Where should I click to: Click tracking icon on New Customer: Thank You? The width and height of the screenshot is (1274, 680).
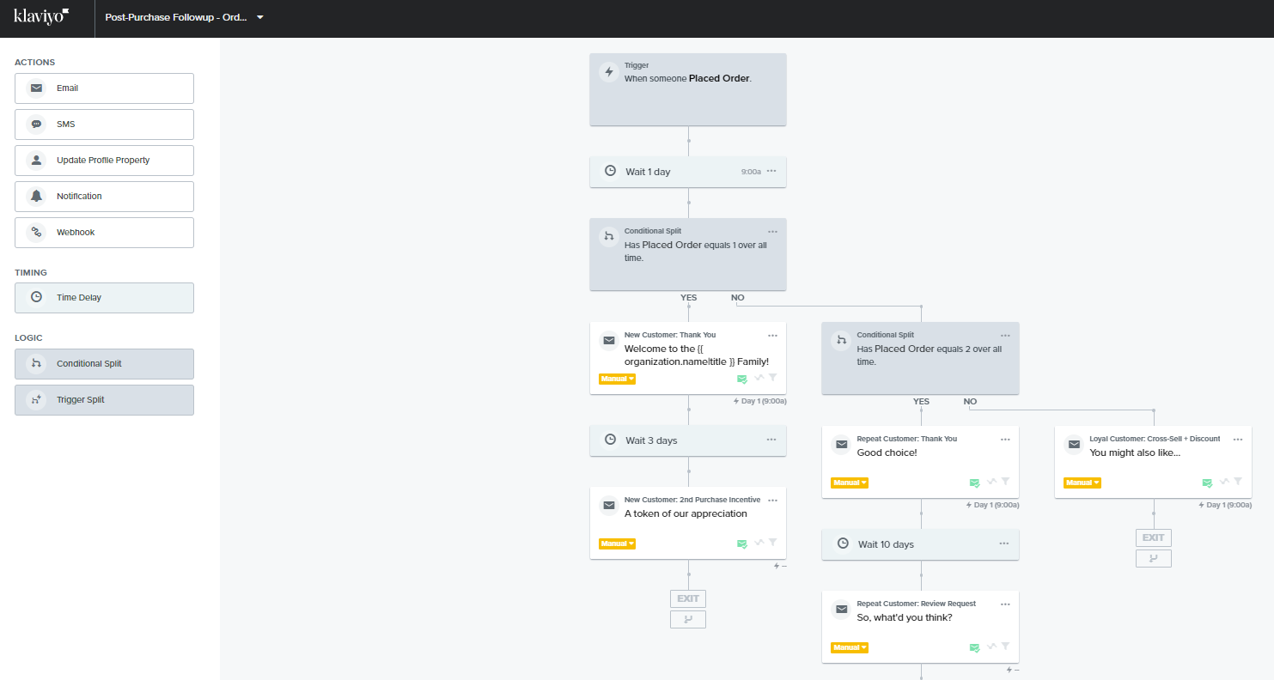pyautogui.click(x=759, y=378)
